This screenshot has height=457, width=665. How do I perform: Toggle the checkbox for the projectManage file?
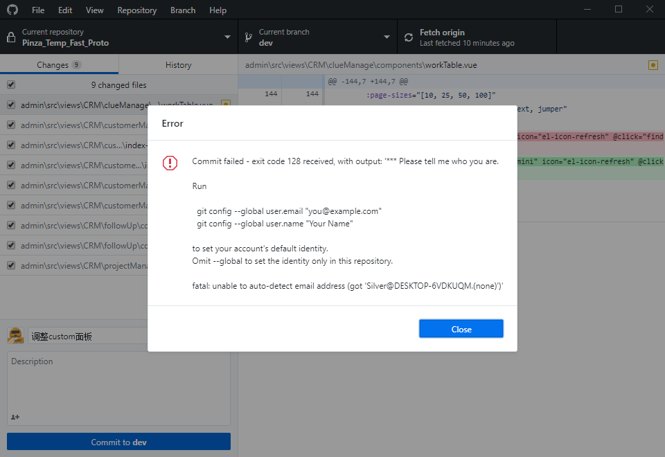click(10, 265)
